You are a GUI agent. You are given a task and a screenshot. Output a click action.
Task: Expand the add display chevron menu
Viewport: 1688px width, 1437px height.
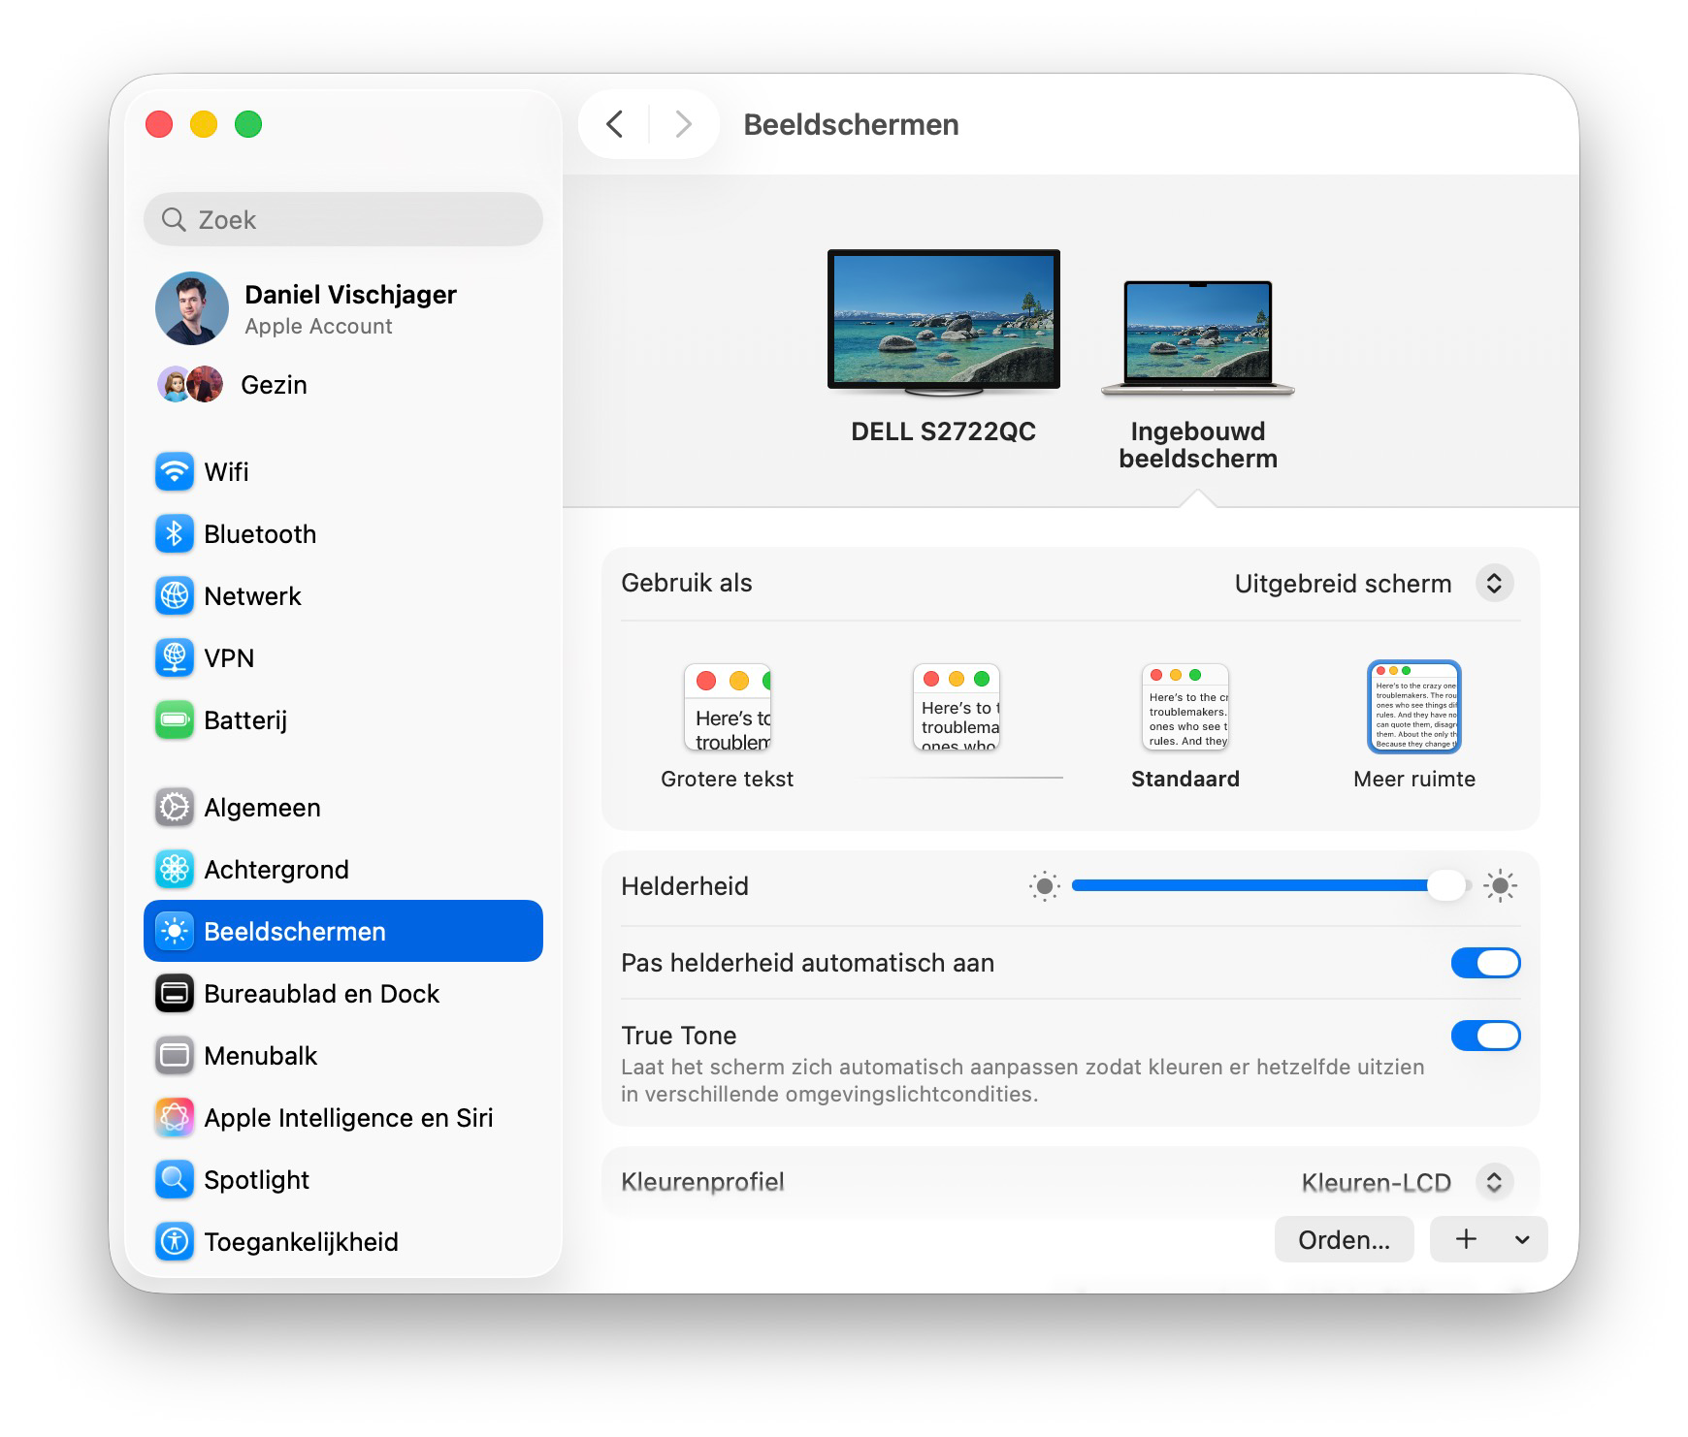[1520, 1239]
